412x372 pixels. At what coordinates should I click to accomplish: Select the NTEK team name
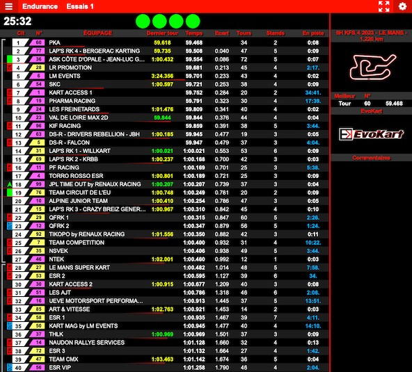tap(56, 259)
